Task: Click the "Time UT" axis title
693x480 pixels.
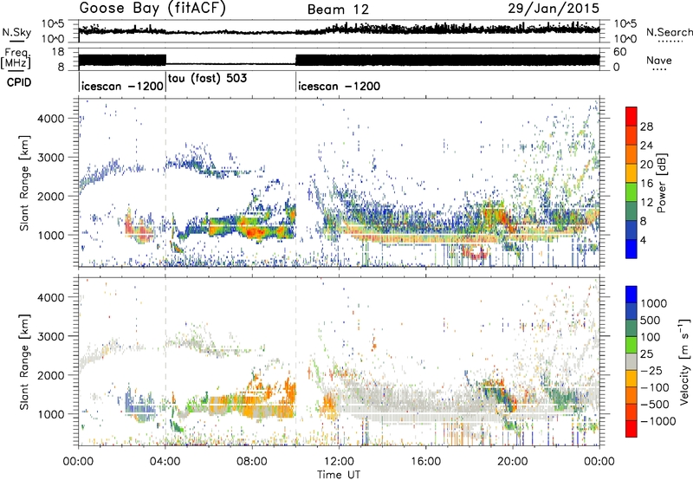Action: coord(339,475)
